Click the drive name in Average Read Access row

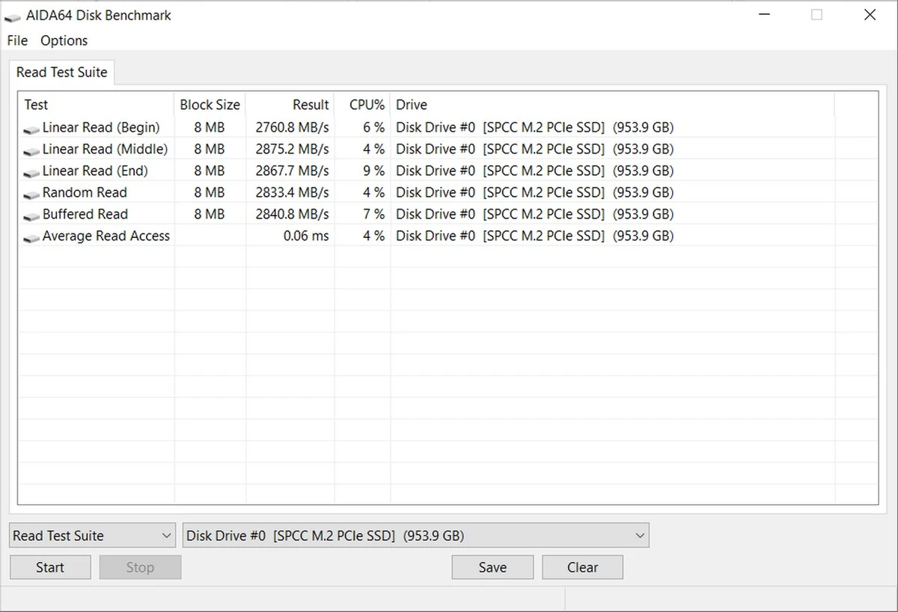click(x=535, y=236)
